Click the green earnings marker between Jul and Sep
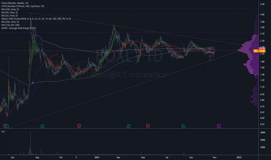271x160 pixels. tap(183, 126)
